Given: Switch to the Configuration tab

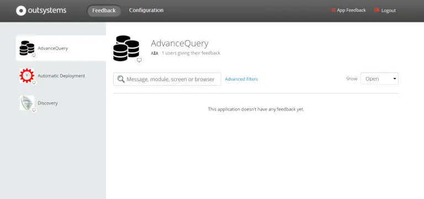Looking at the screenshot, I should pyautogui.click(x=146, y=11).
